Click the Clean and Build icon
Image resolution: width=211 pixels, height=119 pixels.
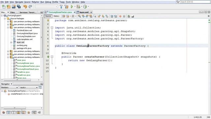click(66, 7)
